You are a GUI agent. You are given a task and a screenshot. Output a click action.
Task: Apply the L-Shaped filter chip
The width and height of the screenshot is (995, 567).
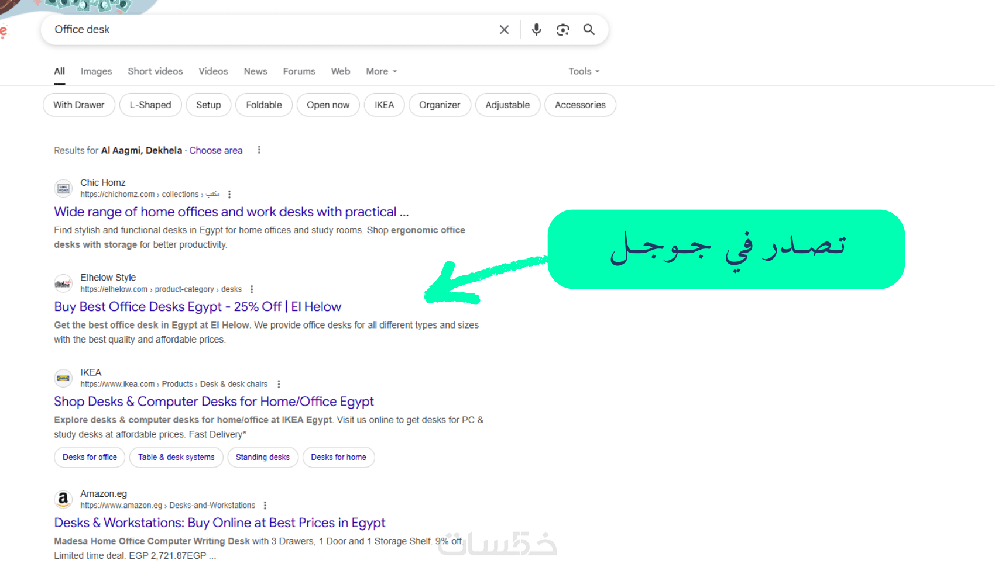(x=150, y=105)
